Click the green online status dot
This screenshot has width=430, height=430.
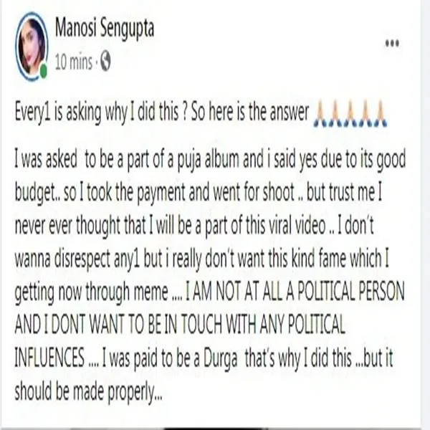click(43, 71)
